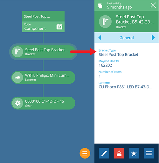
Task: Select the General section label
Action: (x=127, y=38)
